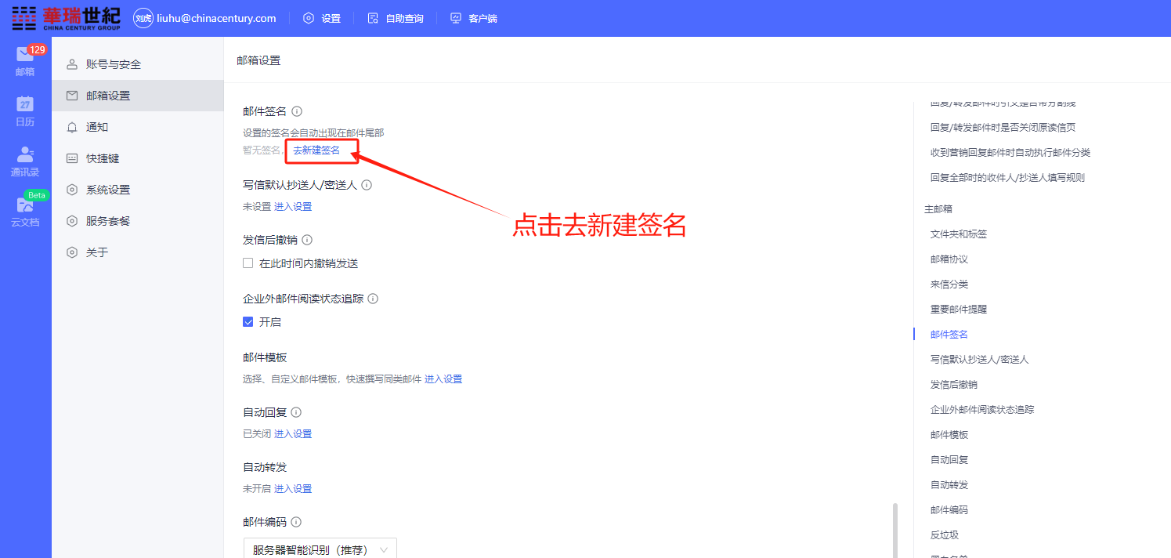Click info icon next to 写信默认抄送人/密送人
Screen dimensions: 1171x558
367,185
